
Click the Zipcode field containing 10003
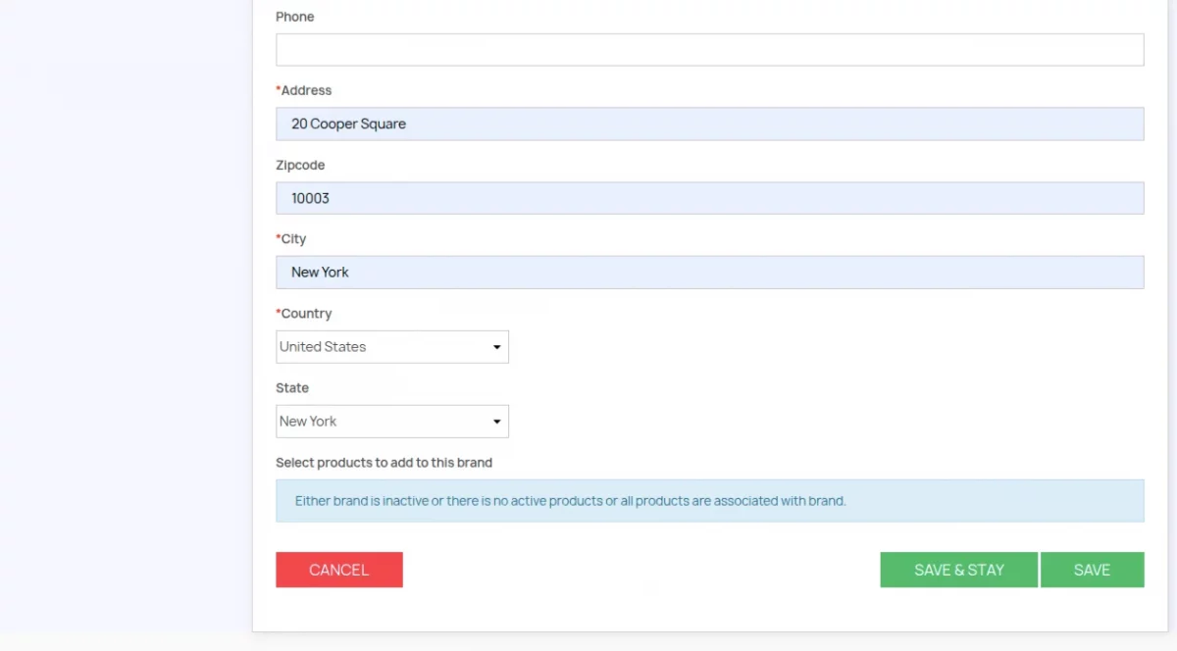[709, 198]
